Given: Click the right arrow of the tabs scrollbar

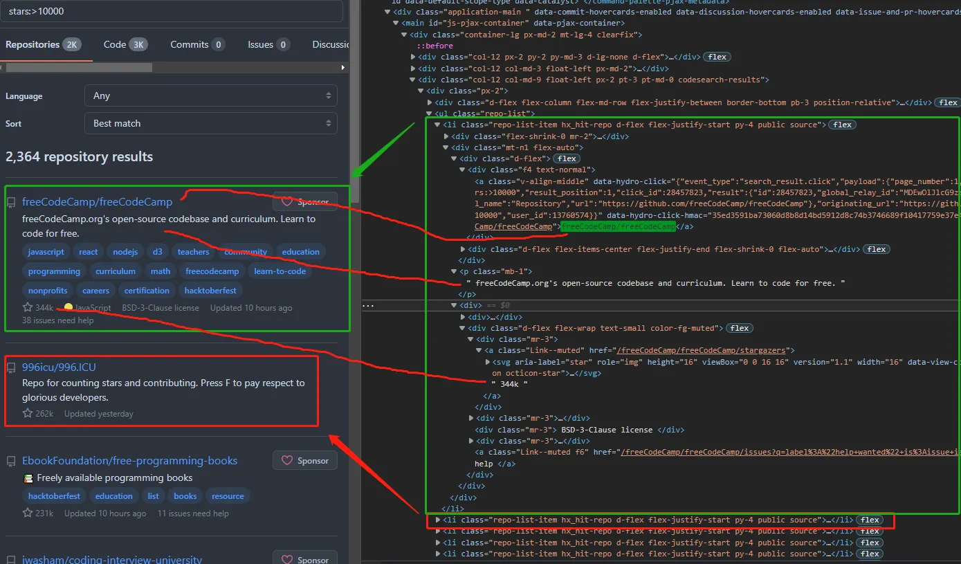Looking at the screenshot, I should [x=343, y=67].
